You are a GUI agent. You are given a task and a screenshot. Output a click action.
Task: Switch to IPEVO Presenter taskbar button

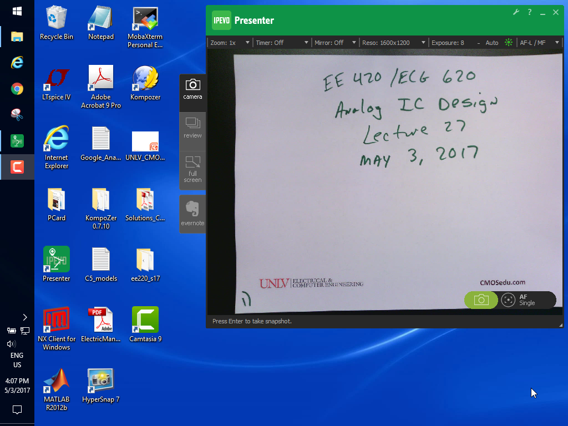(x=17, y=141)
